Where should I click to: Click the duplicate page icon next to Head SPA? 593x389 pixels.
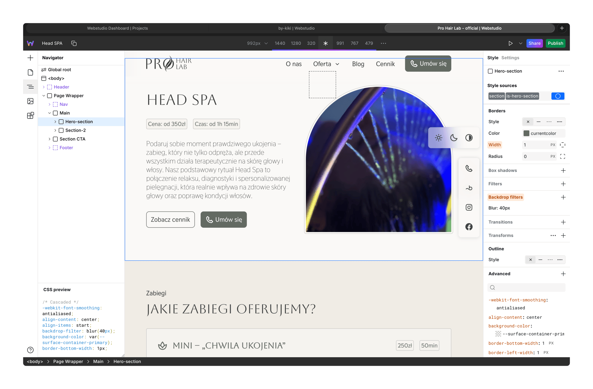pos(74,43)
